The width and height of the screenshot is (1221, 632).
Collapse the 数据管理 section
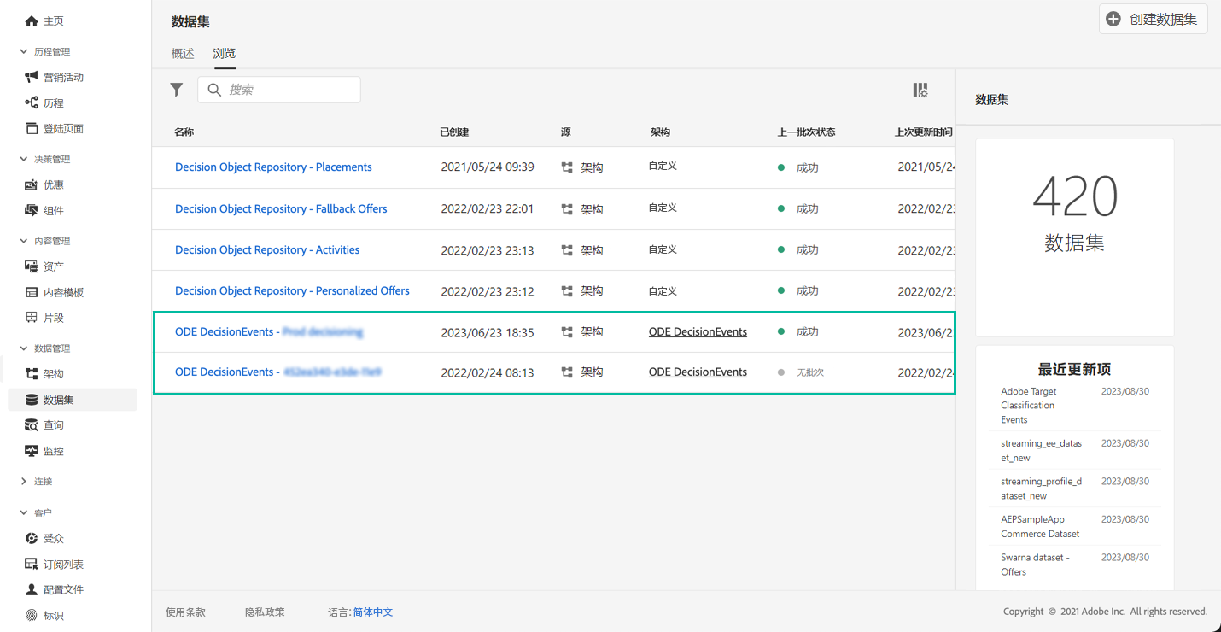(x=24, y=348)
